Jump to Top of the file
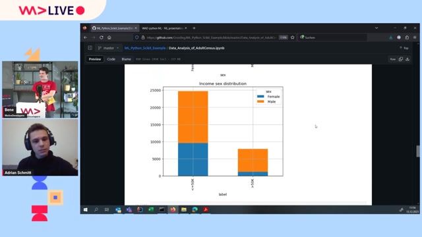 [404, 48]
